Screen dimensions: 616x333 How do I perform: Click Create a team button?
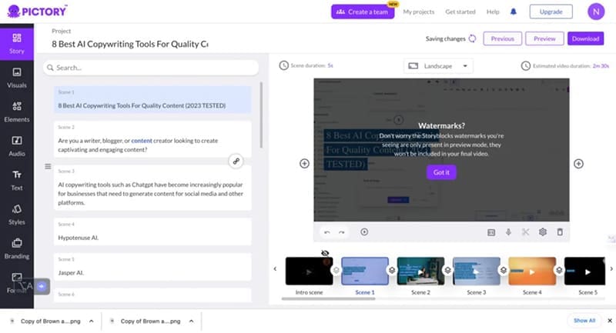pyautogui.click(x=362, y=12)
